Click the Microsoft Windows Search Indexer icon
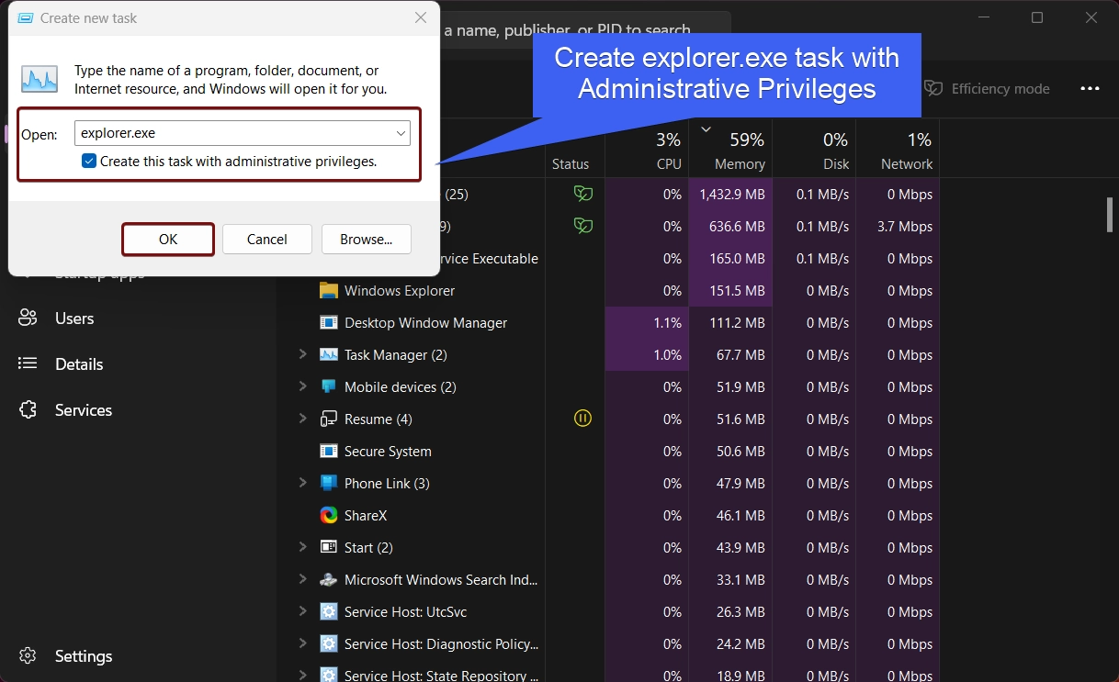 pyautogui.click(x=329, y=580)
